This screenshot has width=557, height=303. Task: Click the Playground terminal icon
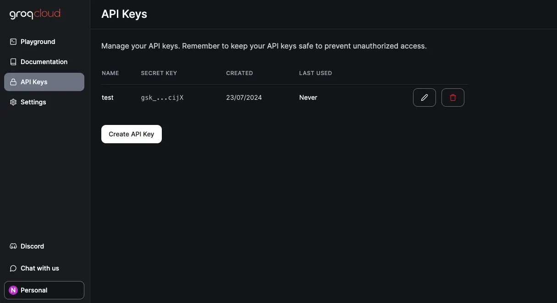pos(13,42)
